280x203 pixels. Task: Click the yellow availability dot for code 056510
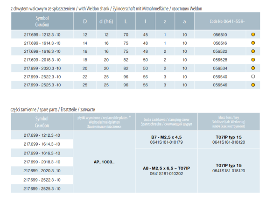click(253, 35)
